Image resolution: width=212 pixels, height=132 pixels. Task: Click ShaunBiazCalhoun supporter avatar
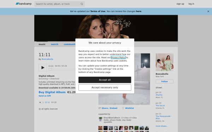pos(100,119)
